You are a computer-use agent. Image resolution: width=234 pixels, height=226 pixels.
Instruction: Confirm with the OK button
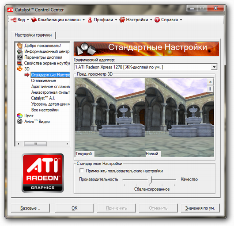(x=75, y=208)
